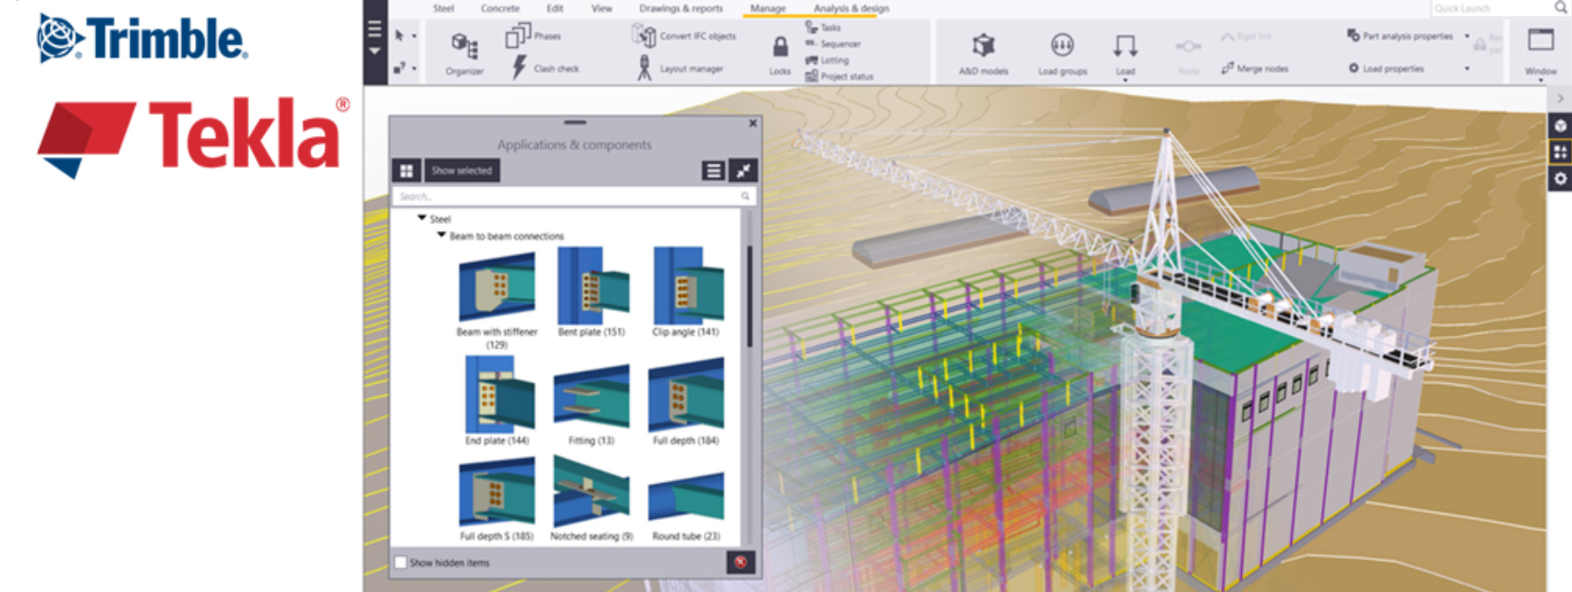Select the End plate (144) component
The width and height of the screenshot is (1572, 592).
pyautogui.click(x=497, y=396)
